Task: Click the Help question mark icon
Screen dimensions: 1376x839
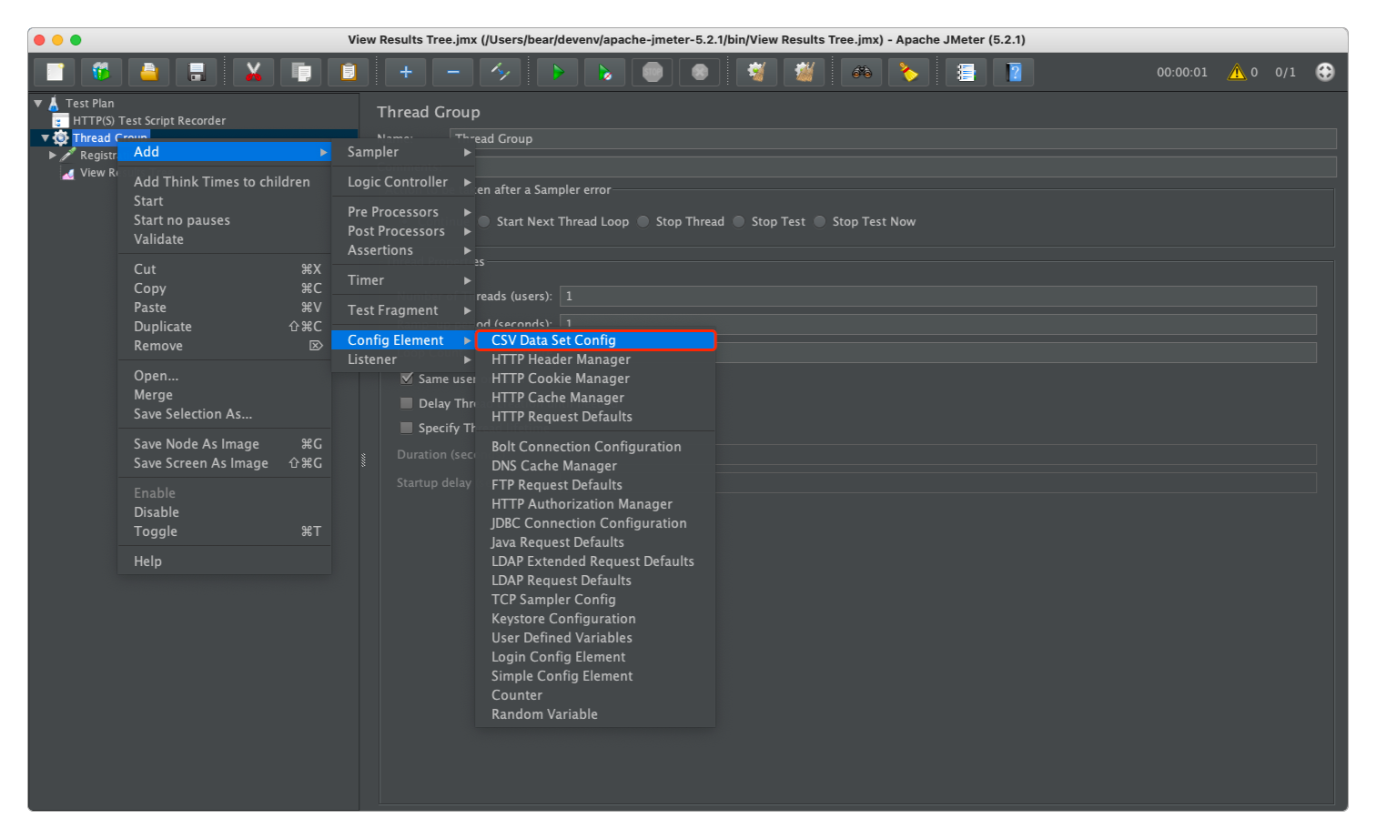Action: [1014, 72]
